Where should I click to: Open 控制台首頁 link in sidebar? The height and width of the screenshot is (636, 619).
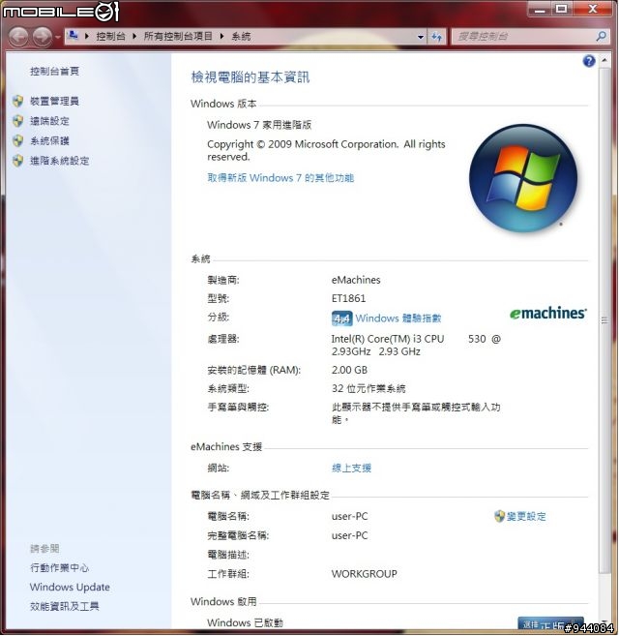click(x=54, y=72)
